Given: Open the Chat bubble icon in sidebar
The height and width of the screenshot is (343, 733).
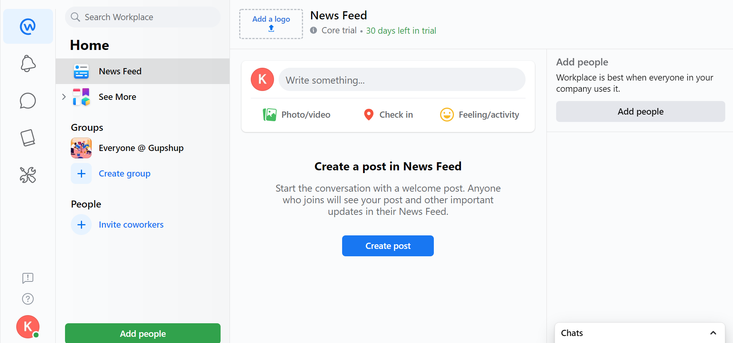Looking at the screenshot, I should click(x=28, y=101).
